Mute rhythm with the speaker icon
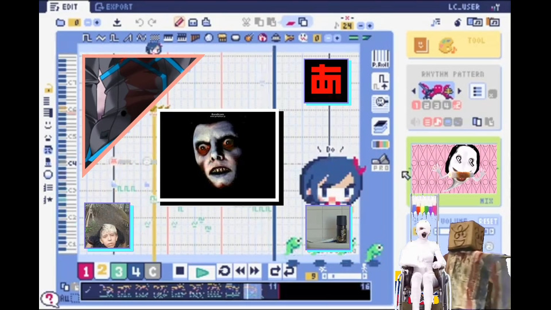Viewport: 551px width, 310px height. (x=416, y=122)
